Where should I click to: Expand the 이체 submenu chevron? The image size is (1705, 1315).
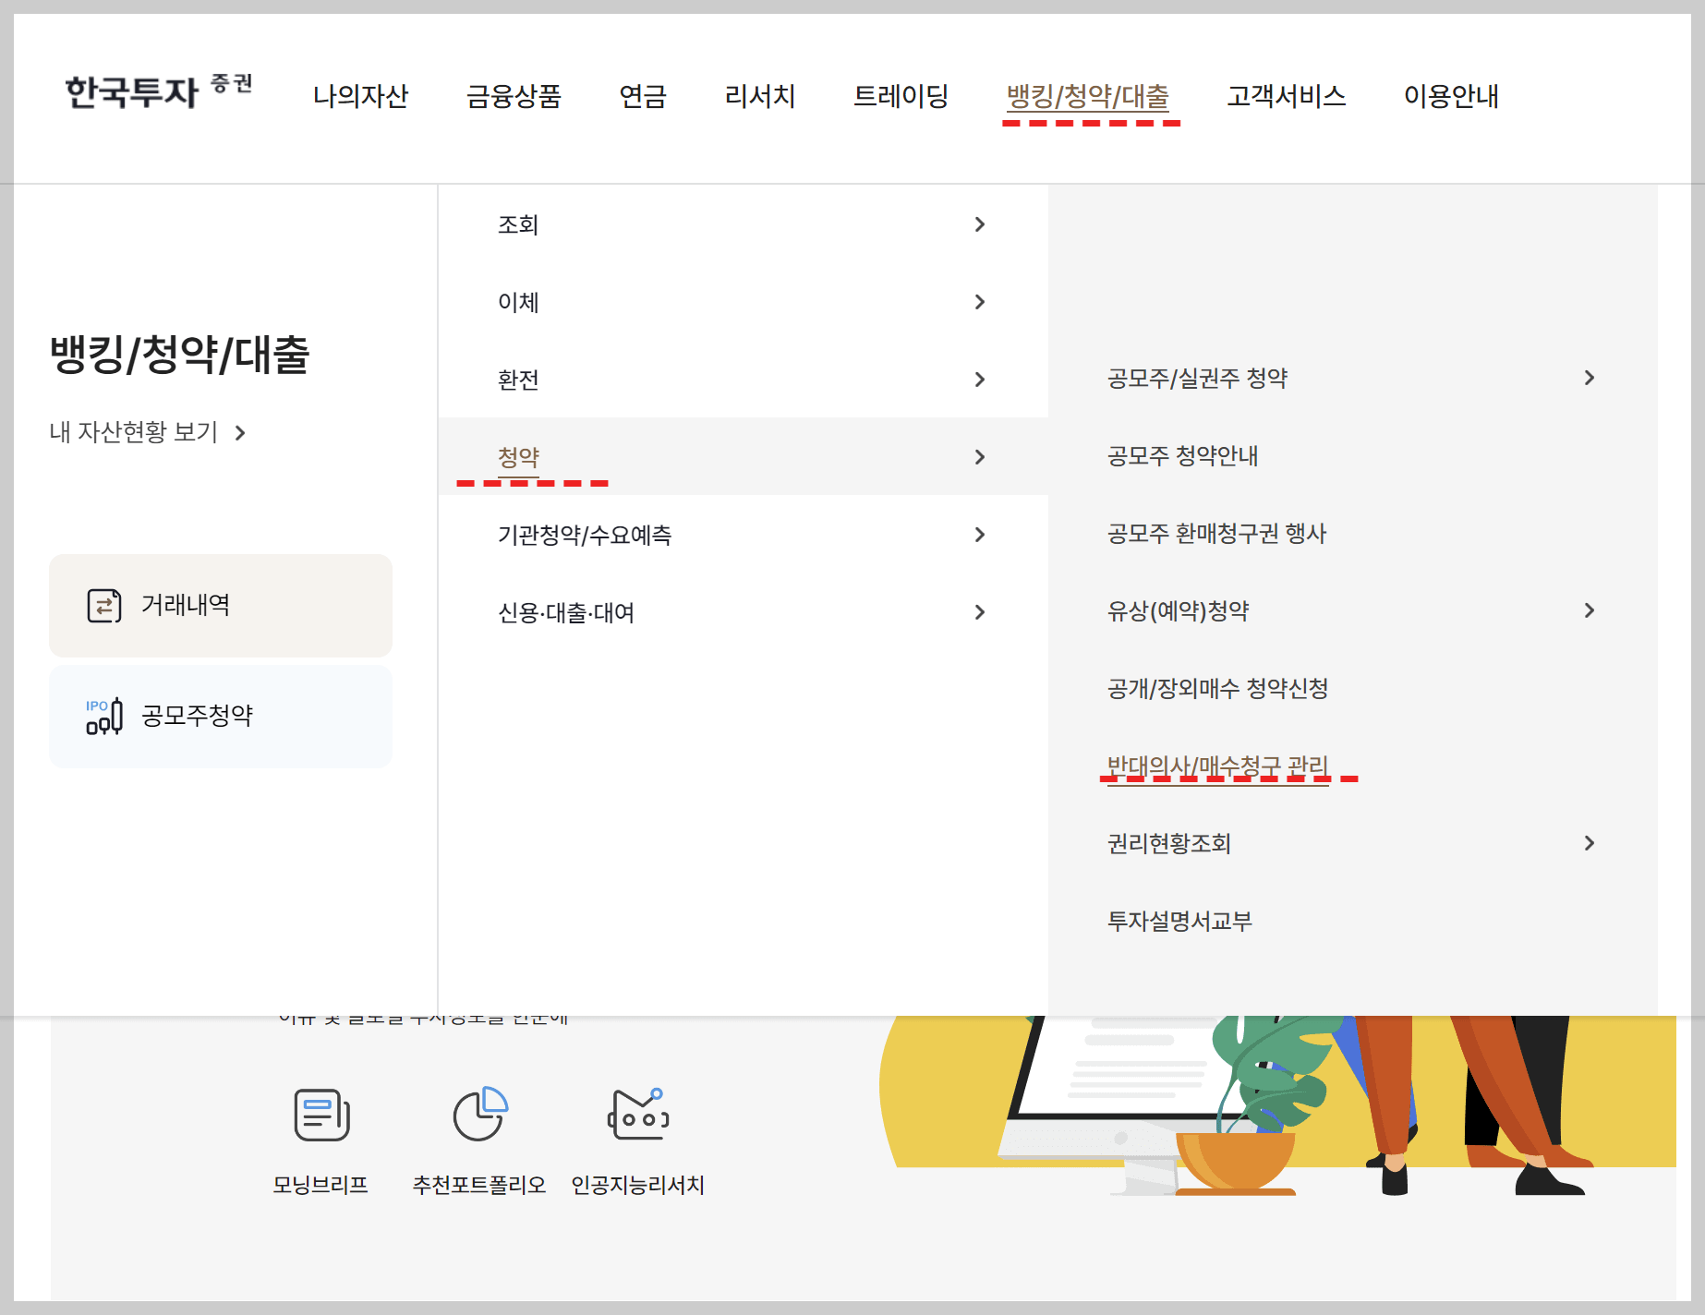pyautogui.click(x=981, y=302)
